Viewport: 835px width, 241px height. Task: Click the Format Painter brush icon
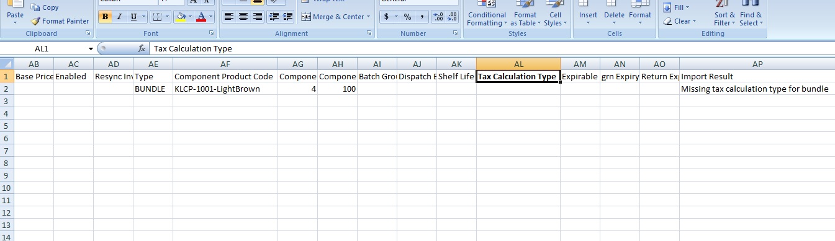pos(36,21)
